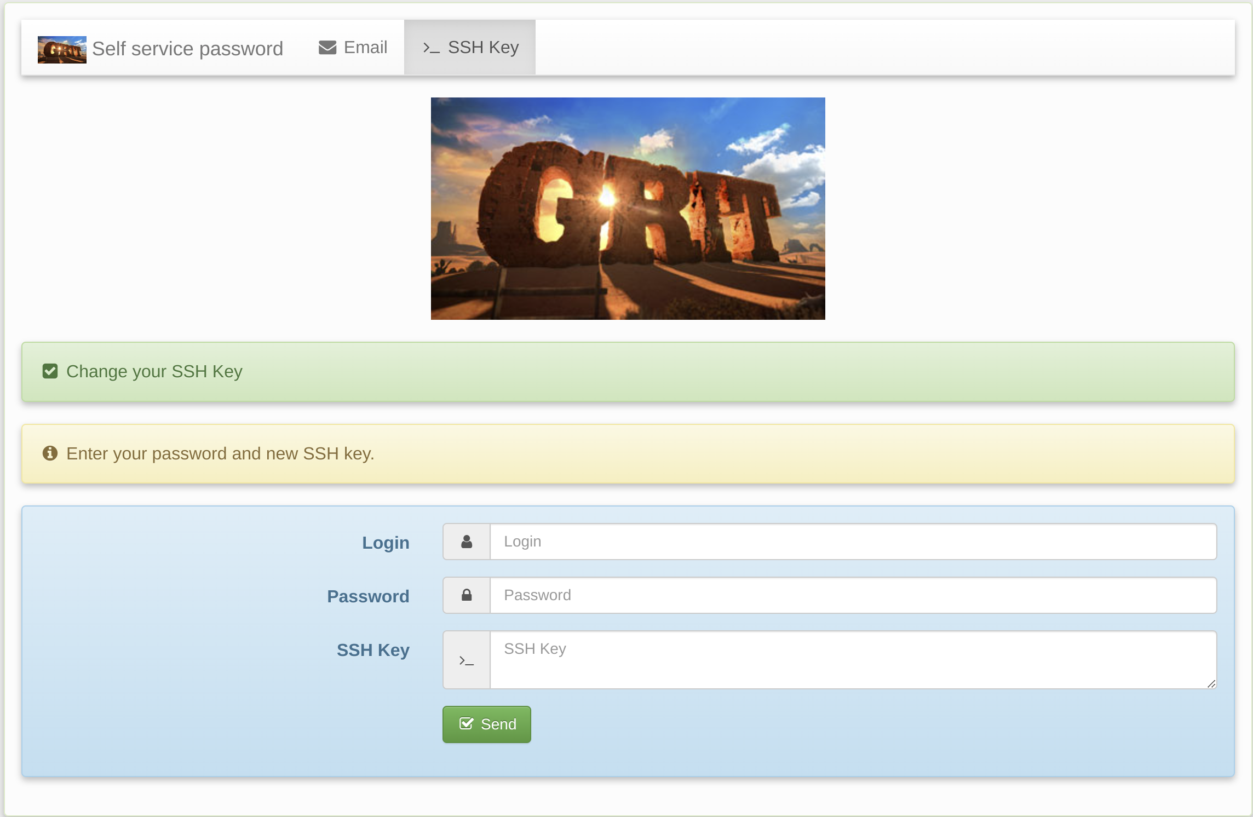Click the info icon in yellow notice
This screenshot has width=1253, height=817.
(x=50, y=453)
